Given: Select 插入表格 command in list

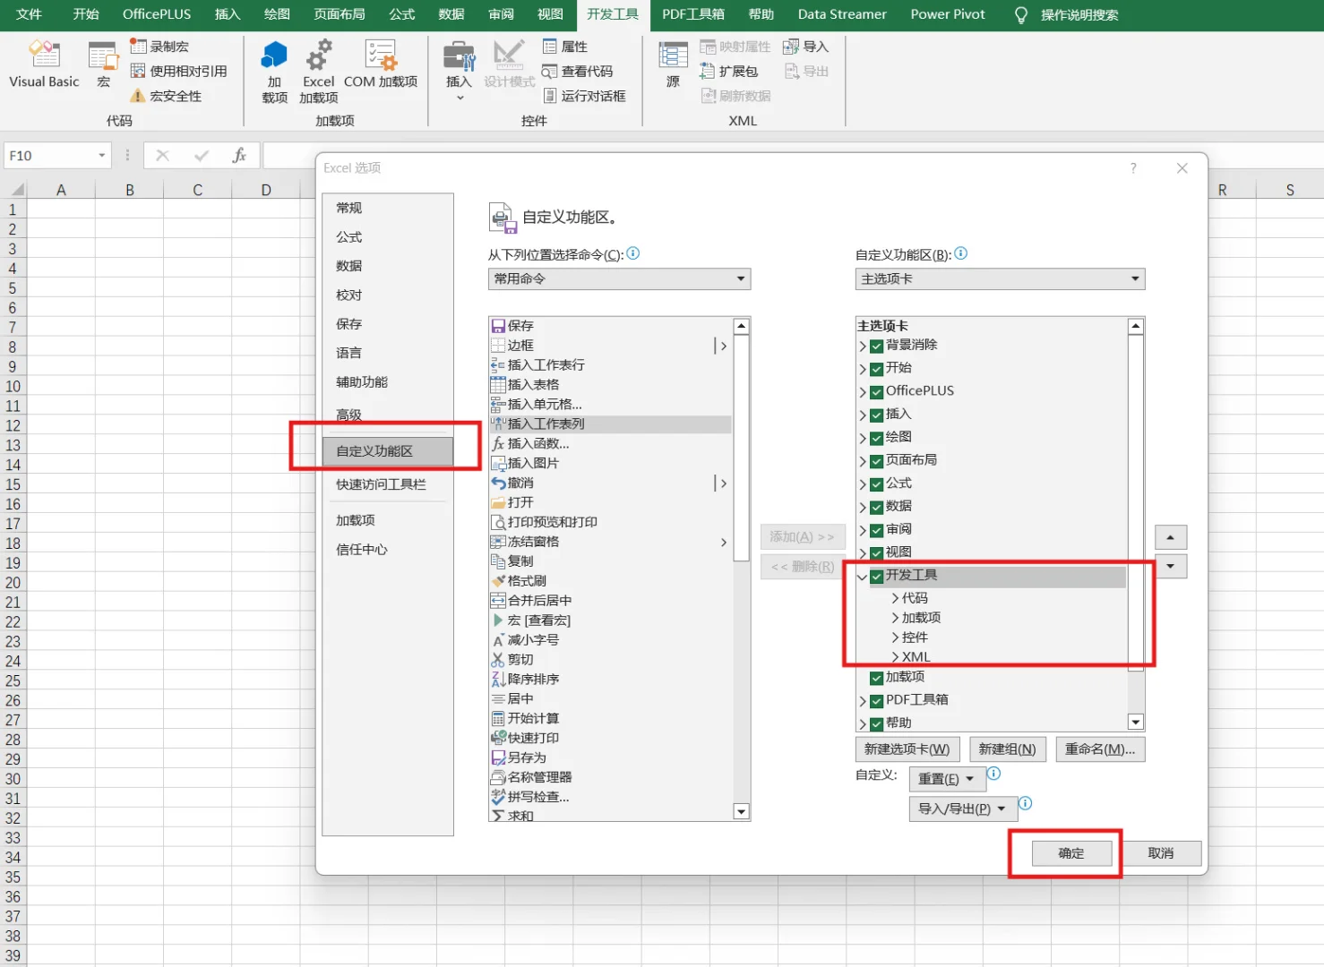Looking at the screenshot, I should pos(610,385).
